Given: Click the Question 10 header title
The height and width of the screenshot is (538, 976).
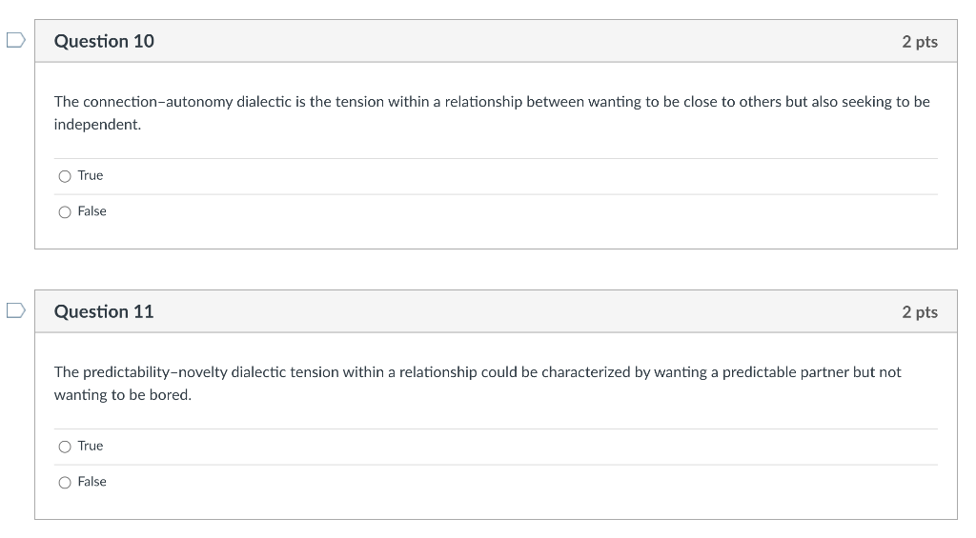Looking at the screenshot, I should point(104,41).
